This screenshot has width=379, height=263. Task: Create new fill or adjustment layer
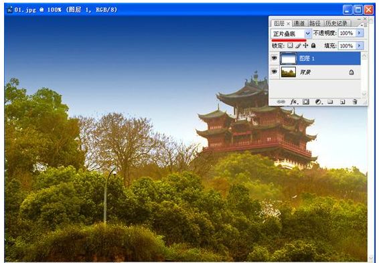pos(318,102)
